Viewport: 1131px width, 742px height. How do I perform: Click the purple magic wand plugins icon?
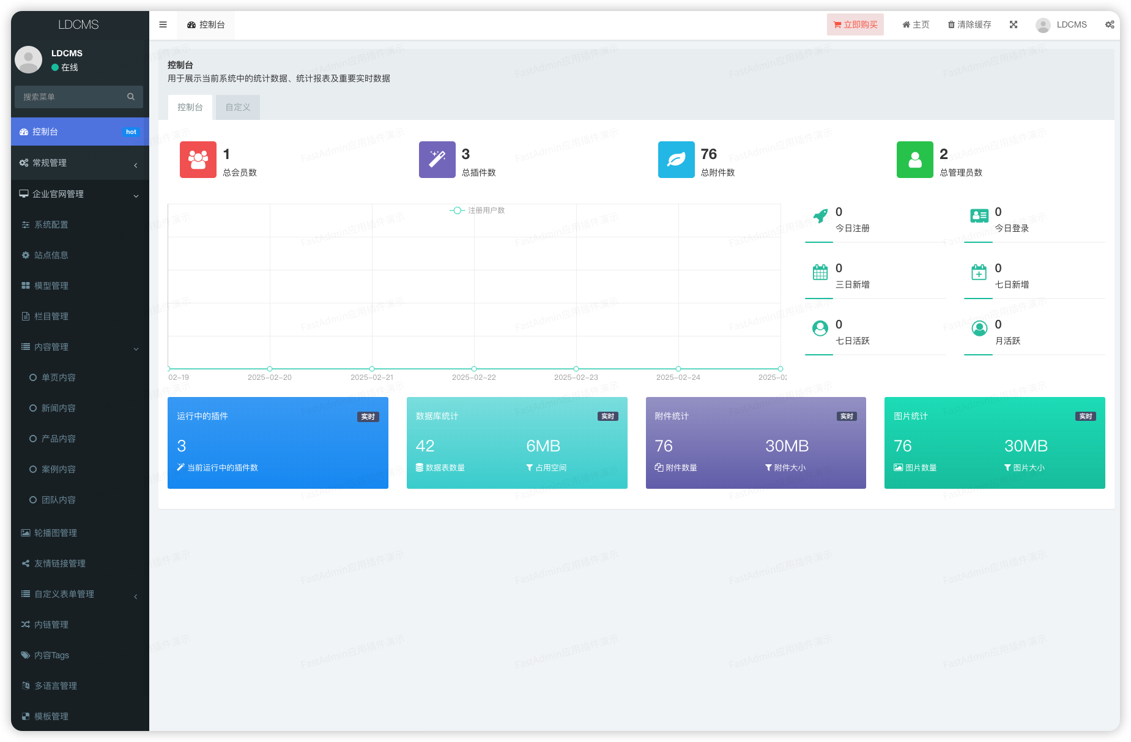(x=437, y=160)
